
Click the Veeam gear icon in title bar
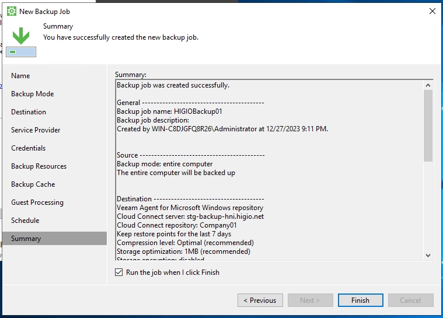pos(11,11)
